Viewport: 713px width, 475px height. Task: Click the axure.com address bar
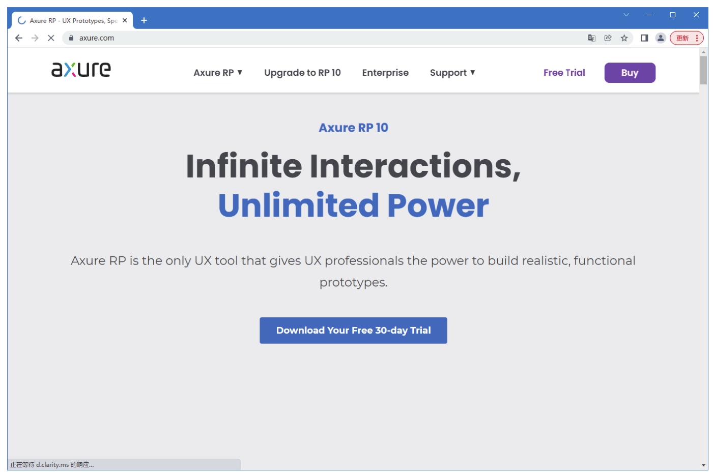(326, 38)
